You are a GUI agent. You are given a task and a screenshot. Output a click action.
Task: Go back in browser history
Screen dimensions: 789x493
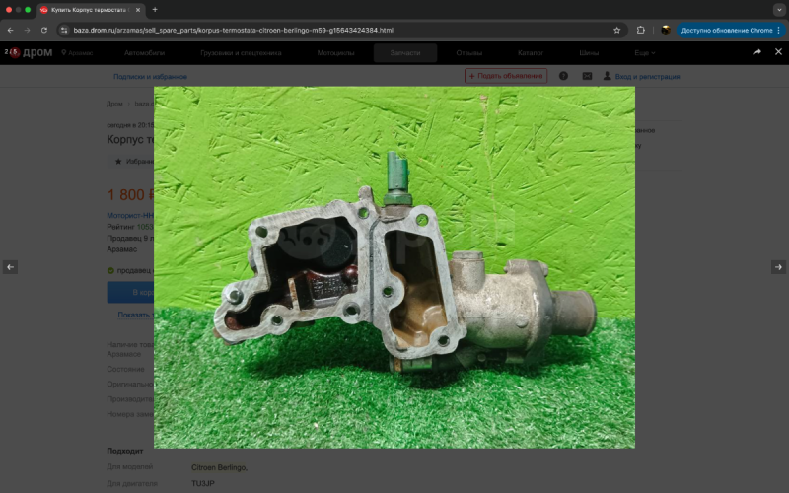pyautogui.click(x=10, y=30)
